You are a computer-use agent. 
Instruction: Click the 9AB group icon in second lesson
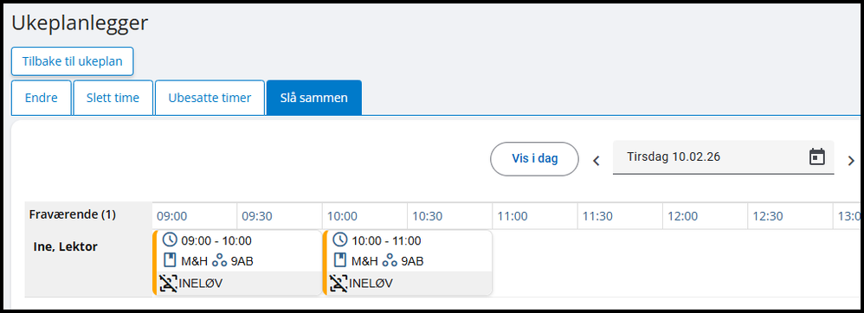[x=390, y=261]
